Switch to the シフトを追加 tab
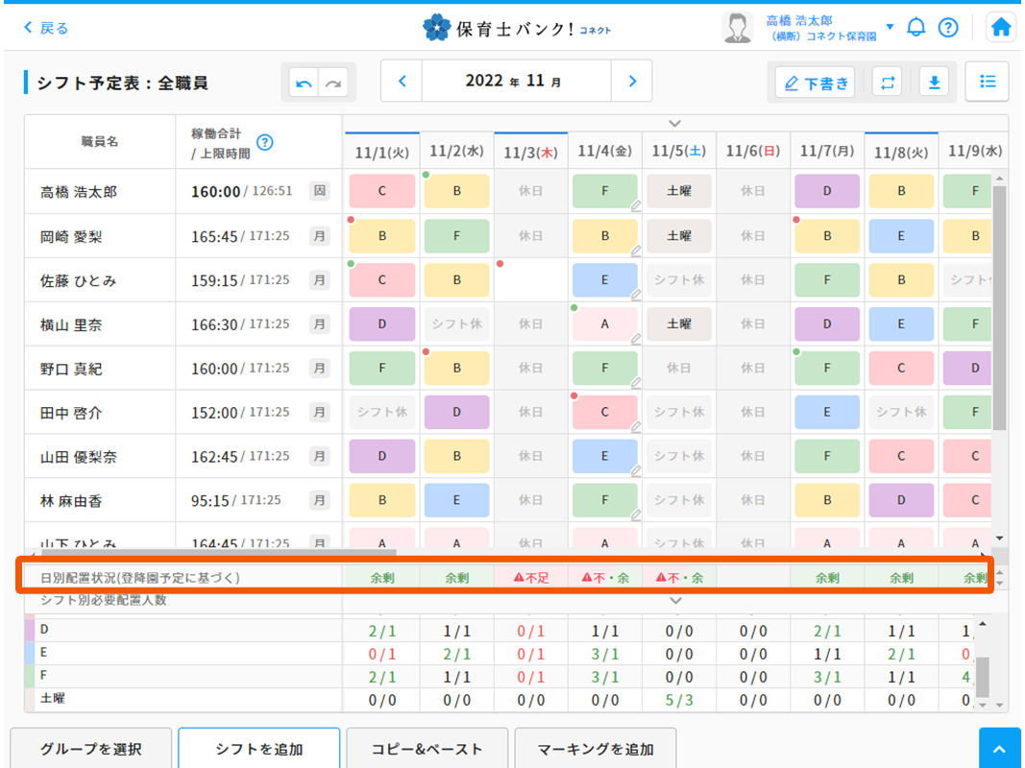 (258, 748)
